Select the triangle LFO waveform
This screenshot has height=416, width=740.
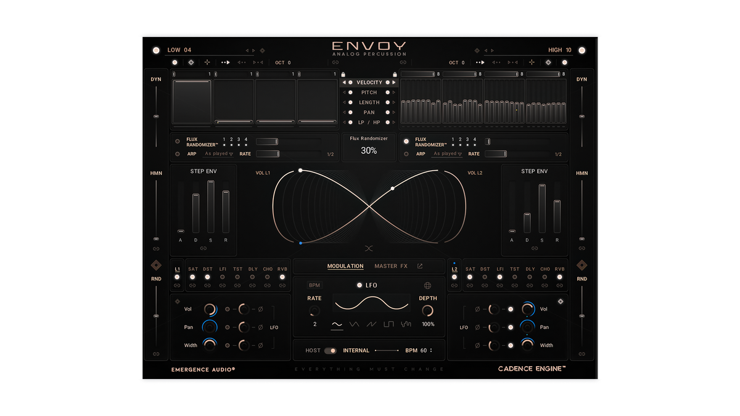(x=354, y=324)
